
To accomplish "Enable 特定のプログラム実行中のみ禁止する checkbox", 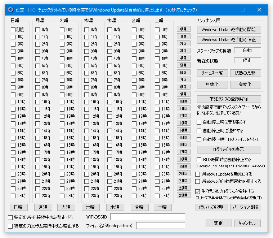I will [10, 226].
